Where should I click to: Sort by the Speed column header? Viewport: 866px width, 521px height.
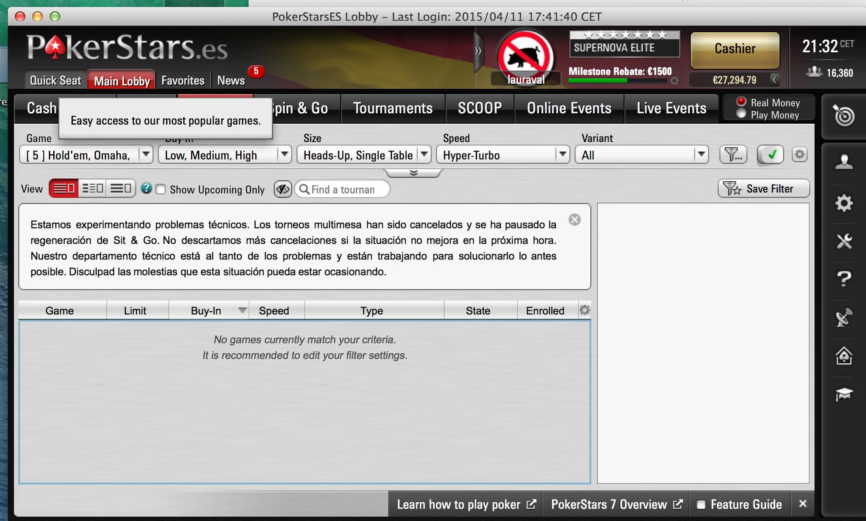pos(277,310)
